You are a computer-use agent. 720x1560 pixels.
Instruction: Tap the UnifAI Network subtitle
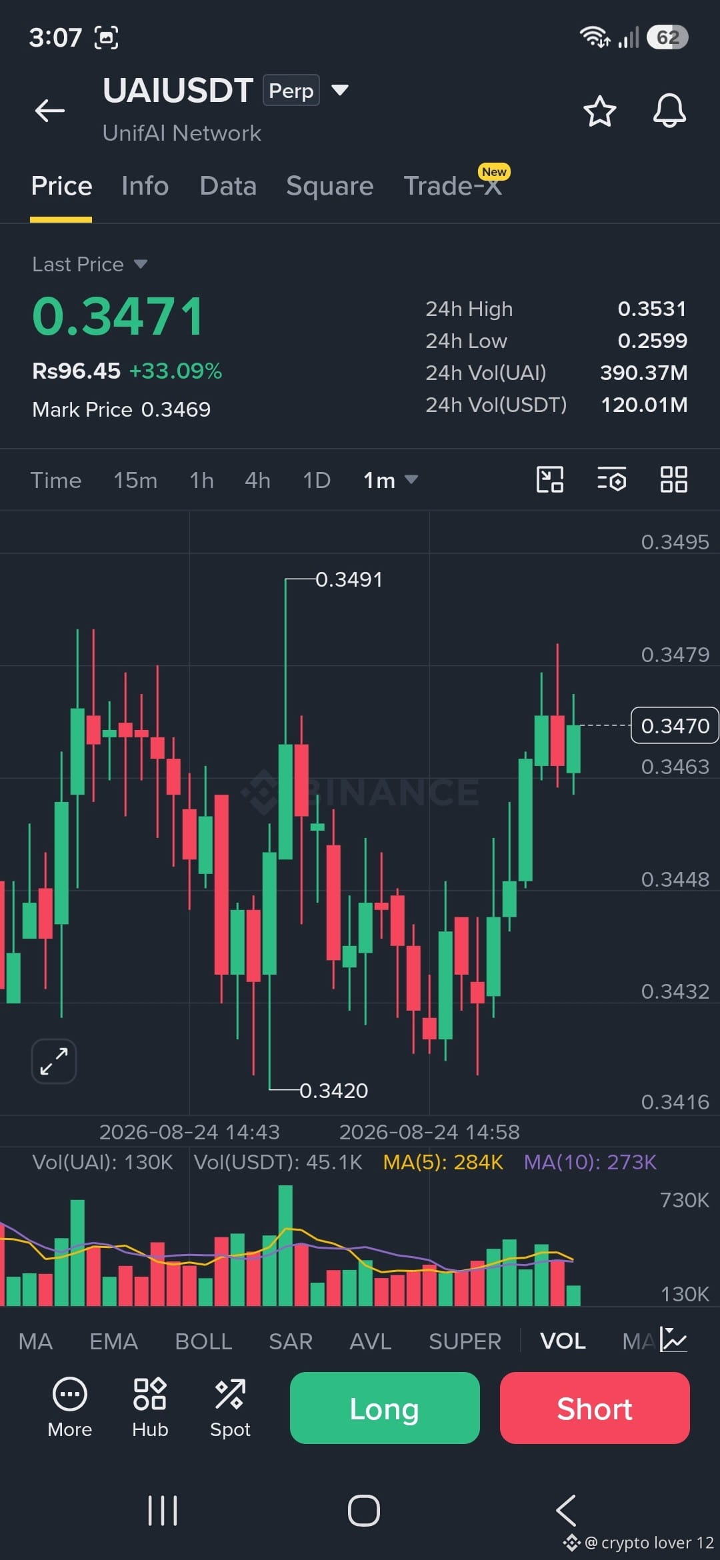[182, 133]
